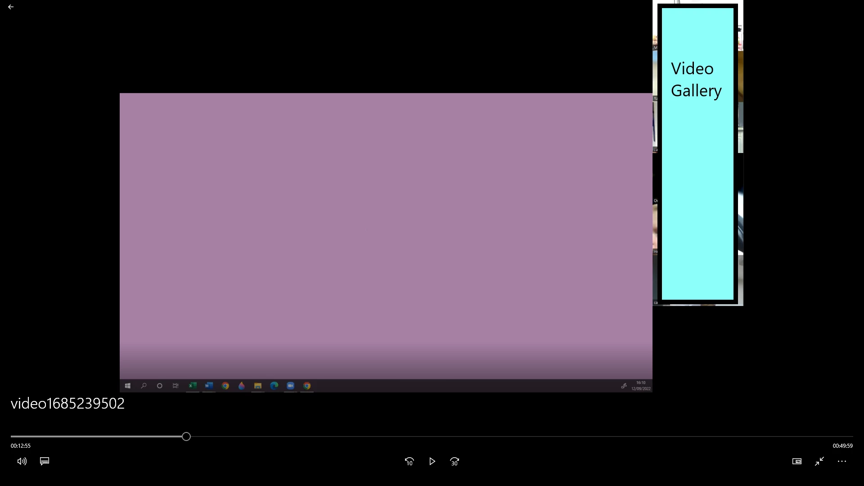Skip forward 30 seconds
This screenshot has width=864, height=486.
(x=454, y=462)
